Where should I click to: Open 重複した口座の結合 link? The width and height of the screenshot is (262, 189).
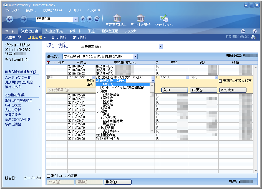click(x=19, y=101)
